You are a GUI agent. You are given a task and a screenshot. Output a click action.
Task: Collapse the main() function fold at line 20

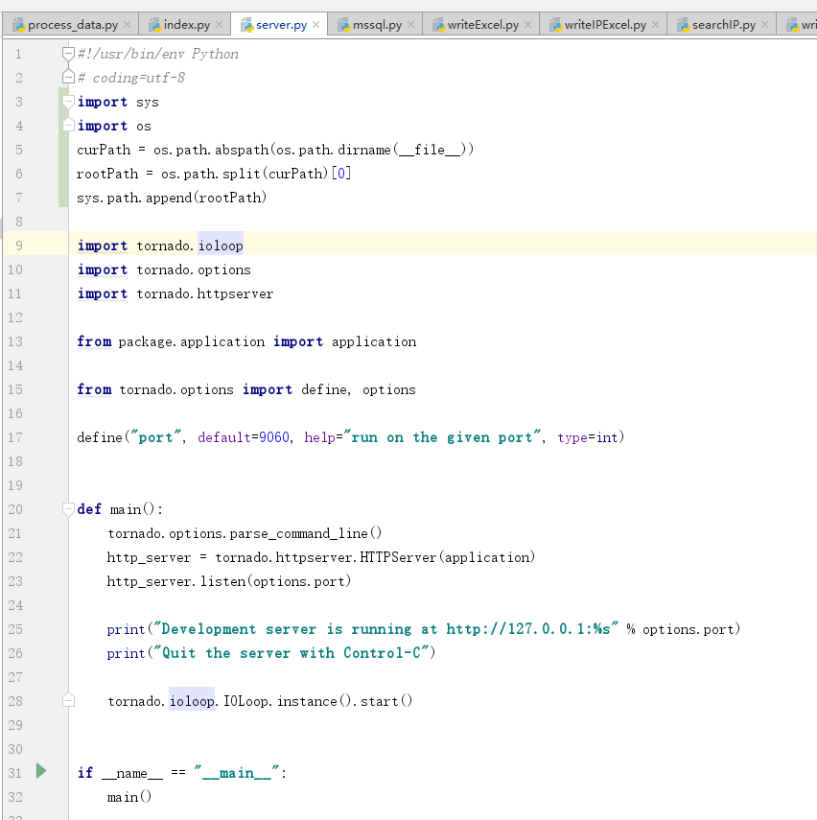[x=68, y=509]
